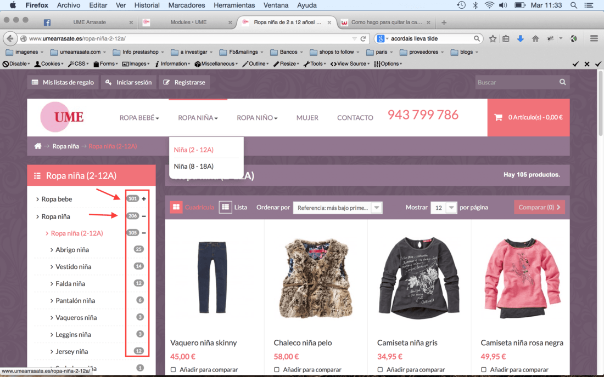Click the battery status icon
Viewport: 604px width, 377px height.
(519, 5)
